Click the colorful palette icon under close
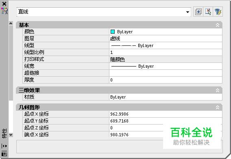 coord(4,11)
